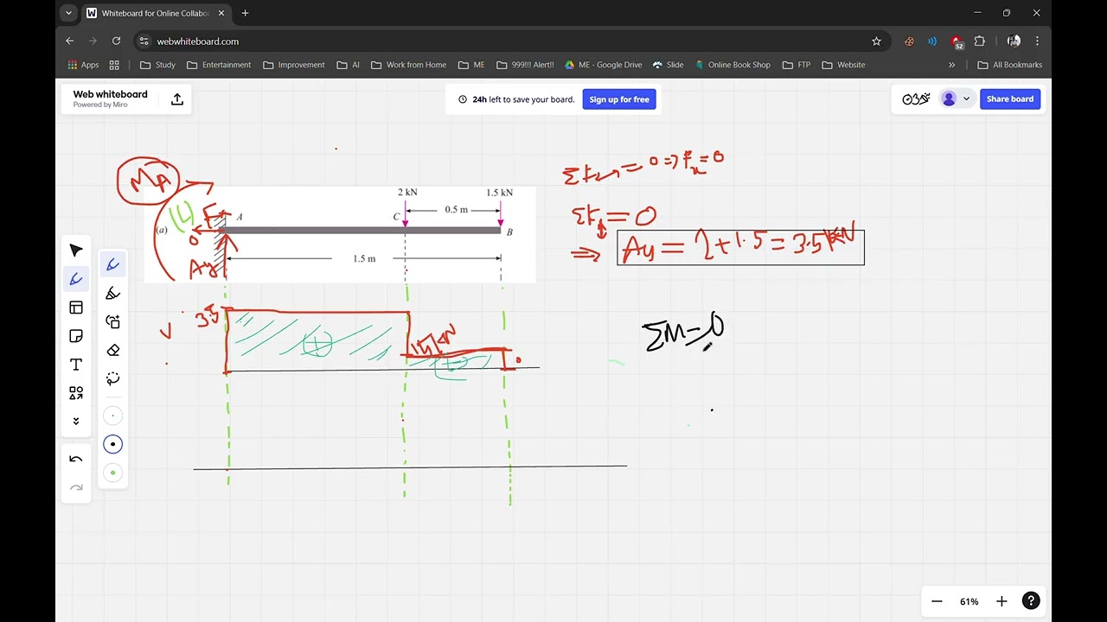This screenshot has width=1107, height=622.
Task: Open All Bookmarks folder
Action: [x=1009, y=65]
